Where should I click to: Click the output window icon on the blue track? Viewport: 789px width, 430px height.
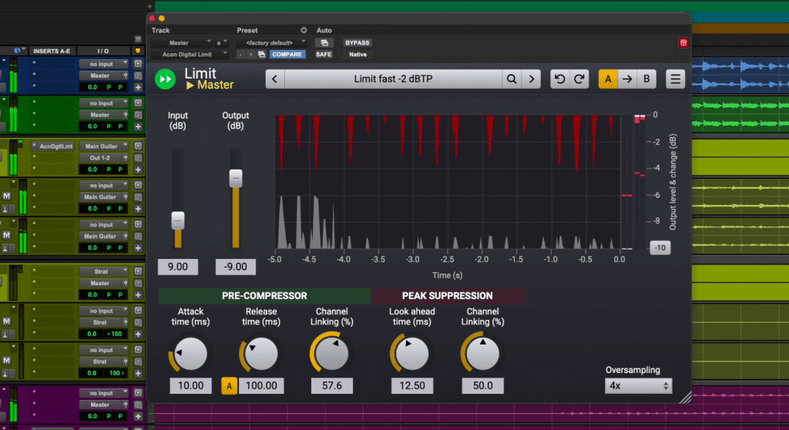(138, 64)
